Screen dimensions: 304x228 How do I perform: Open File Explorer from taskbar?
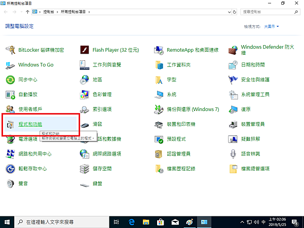point(146,222)
